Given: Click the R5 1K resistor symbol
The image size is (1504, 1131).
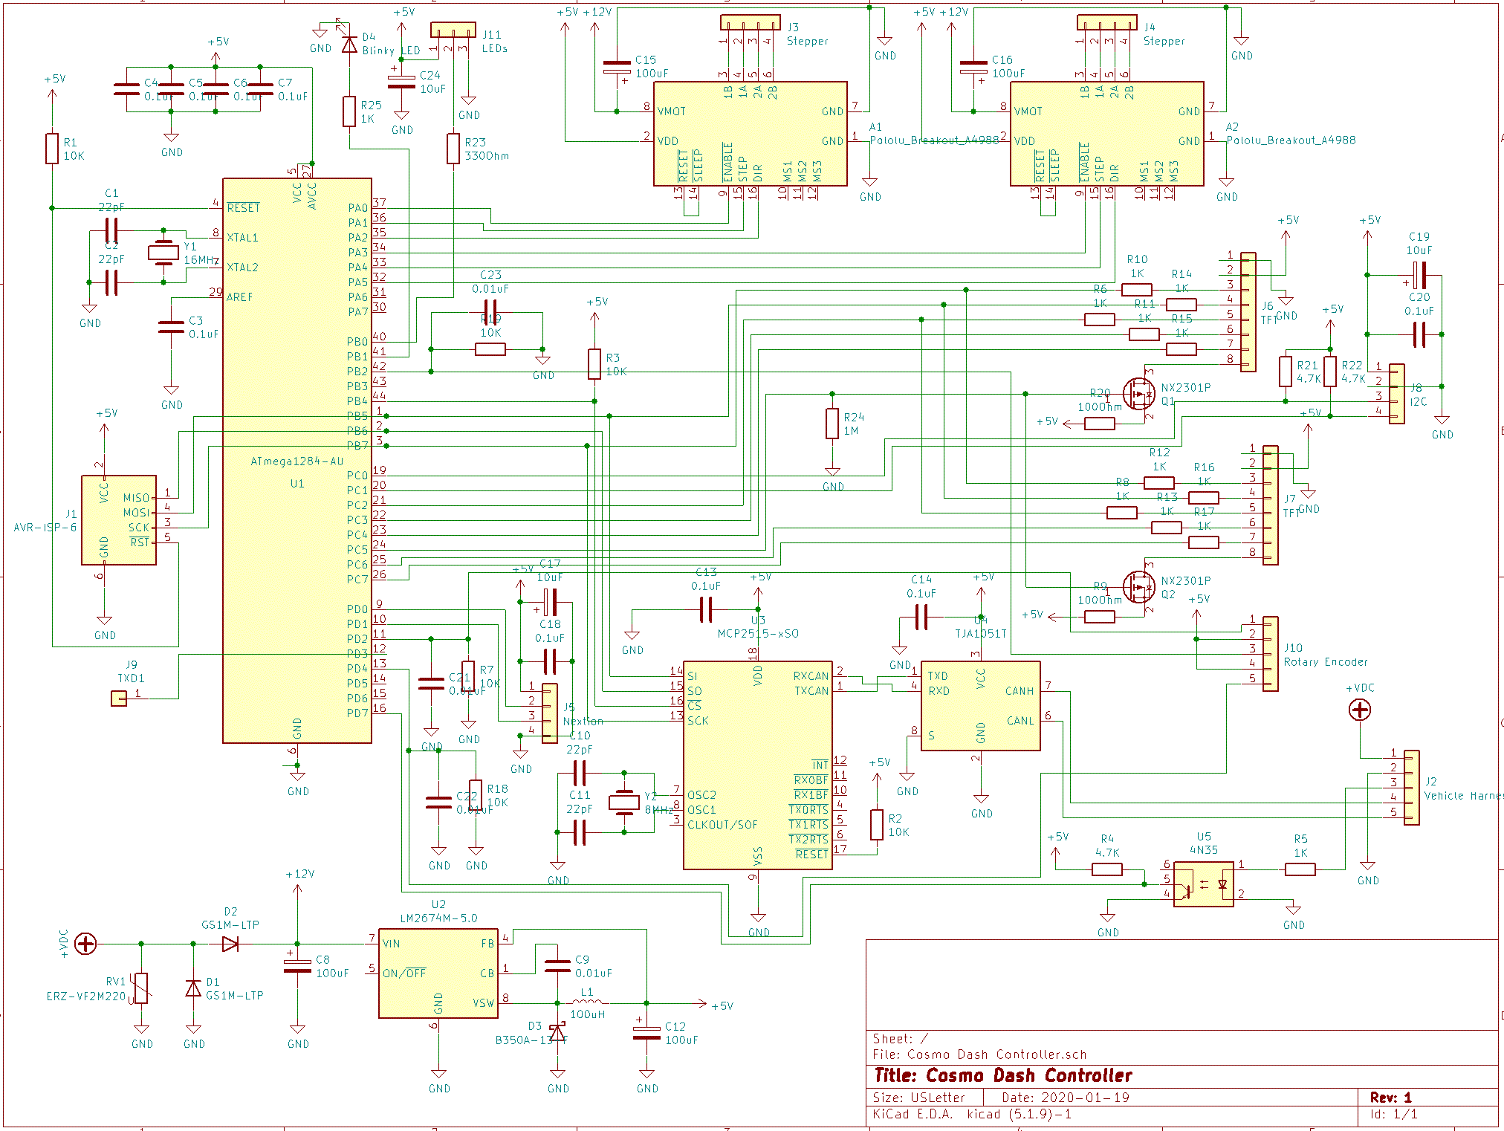Looking at the screenshot, I should pos(1300,869).
